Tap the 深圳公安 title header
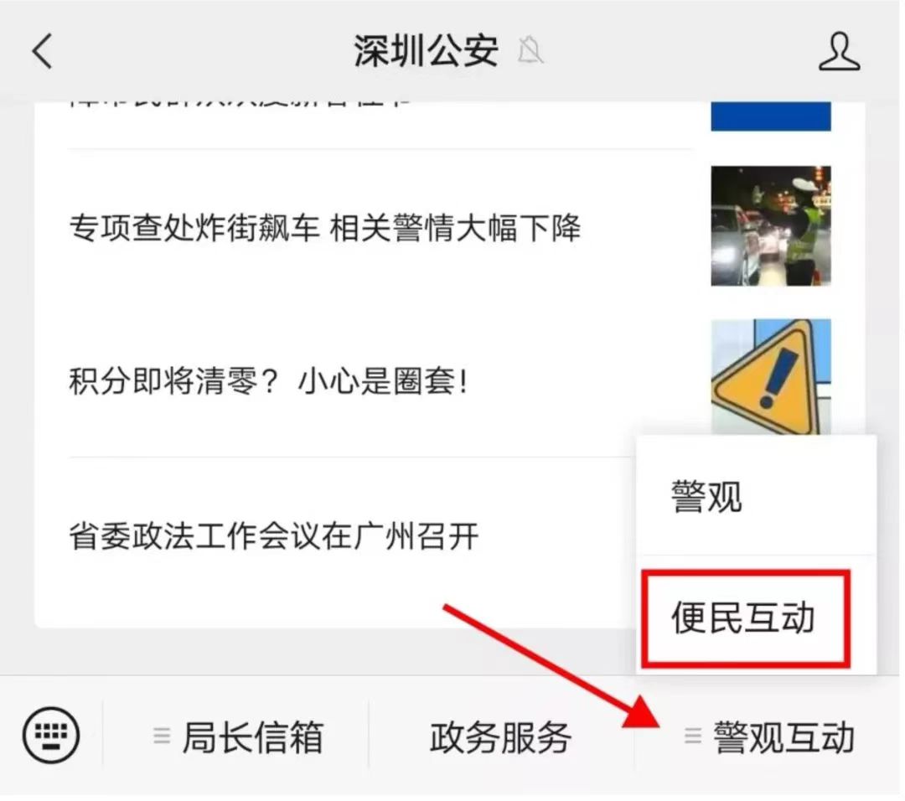905x801 pixels. (426, 51)
